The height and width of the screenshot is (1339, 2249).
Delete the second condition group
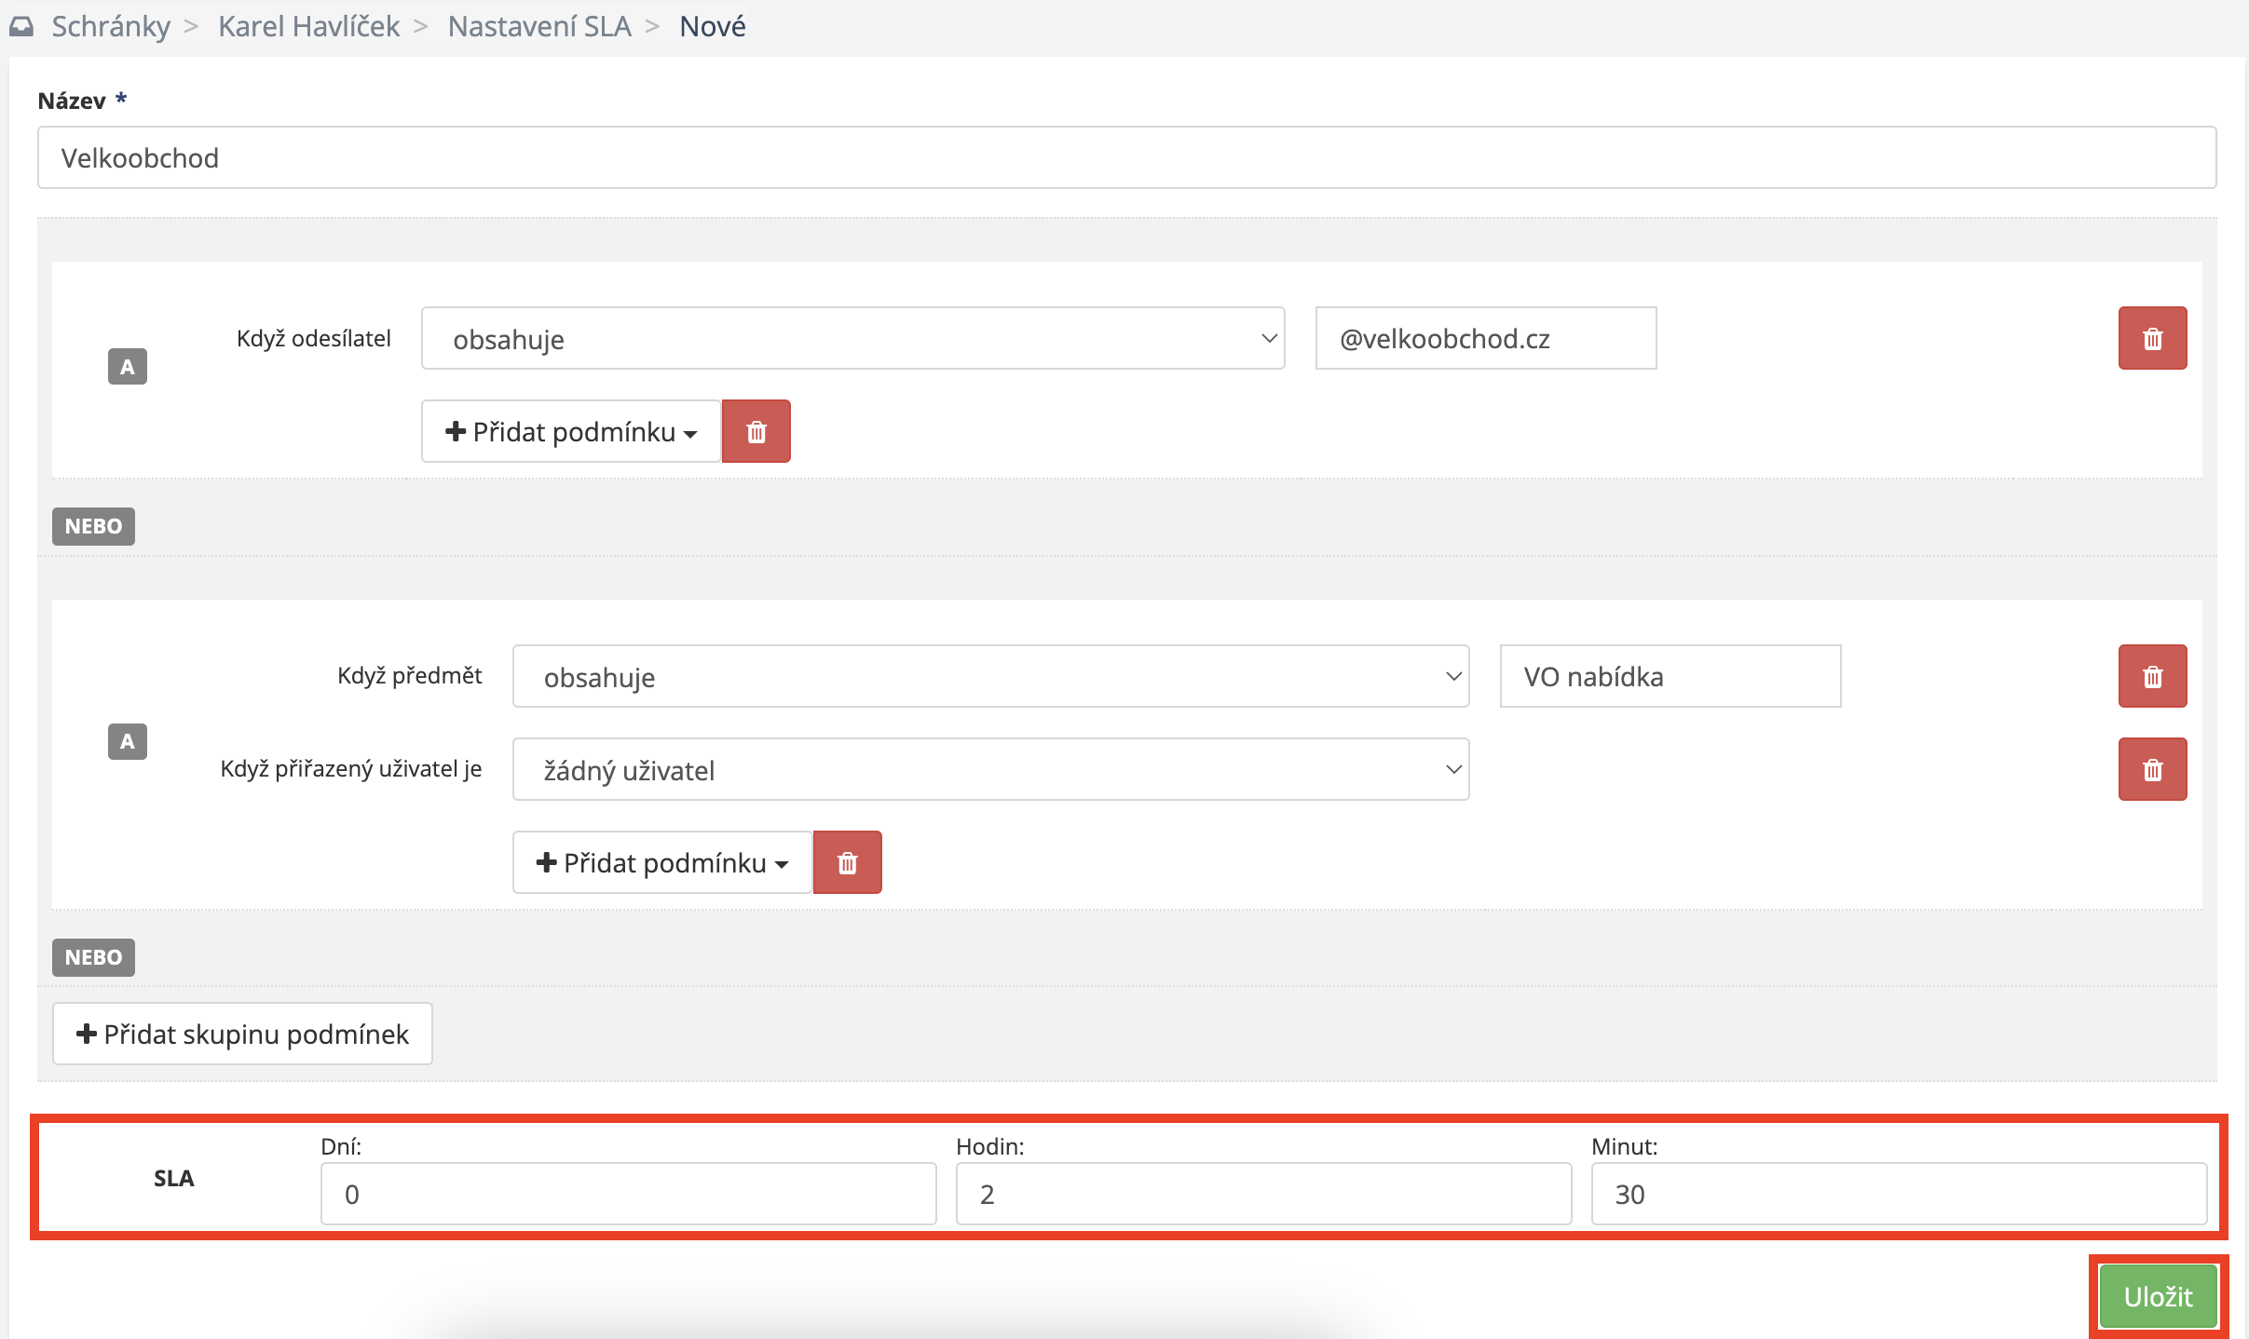point(847,863)
